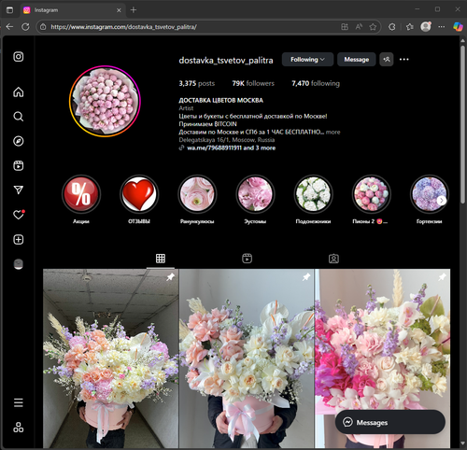
Task: Open Explore compass icon
Action: (x=19, y=141)
